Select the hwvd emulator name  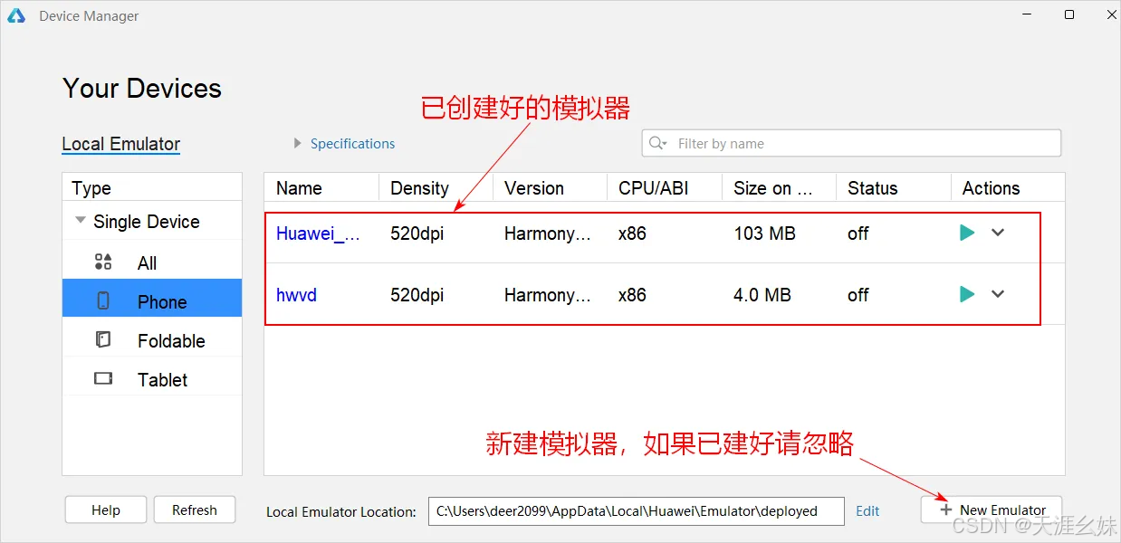296,295
